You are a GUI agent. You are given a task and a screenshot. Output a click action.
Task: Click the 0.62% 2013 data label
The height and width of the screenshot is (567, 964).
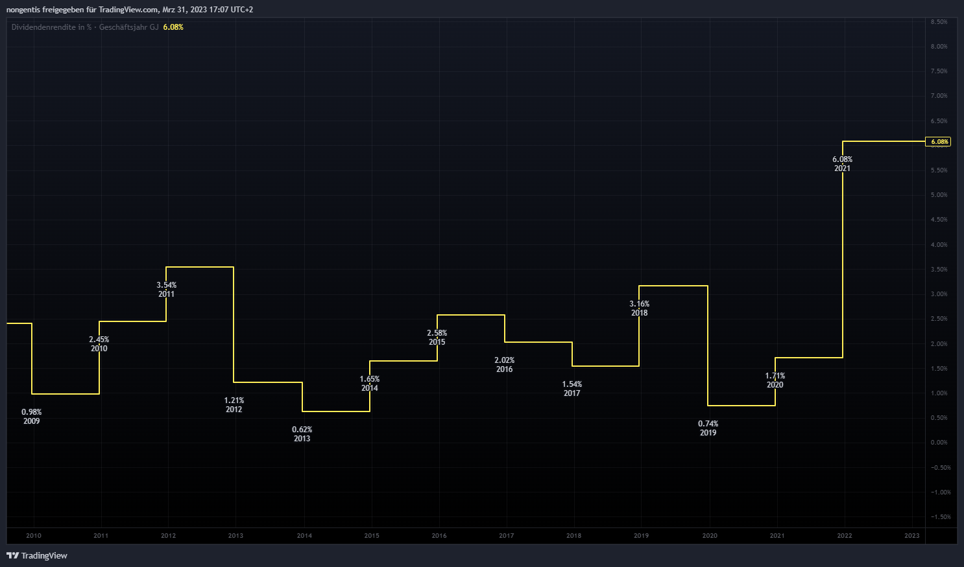click(302, 434)
